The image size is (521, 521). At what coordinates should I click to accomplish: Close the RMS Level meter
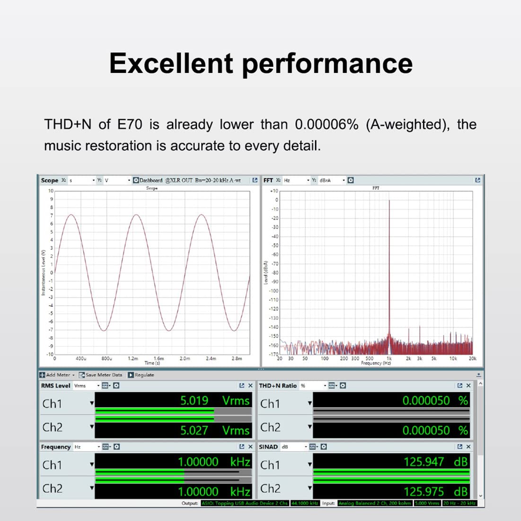[x=250, y=386]
